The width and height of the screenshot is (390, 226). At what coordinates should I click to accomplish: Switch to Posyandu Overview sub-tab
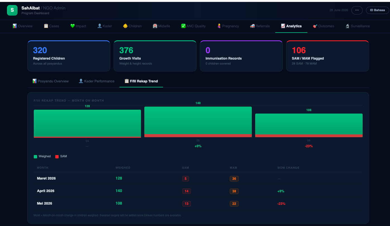(51, 81)
